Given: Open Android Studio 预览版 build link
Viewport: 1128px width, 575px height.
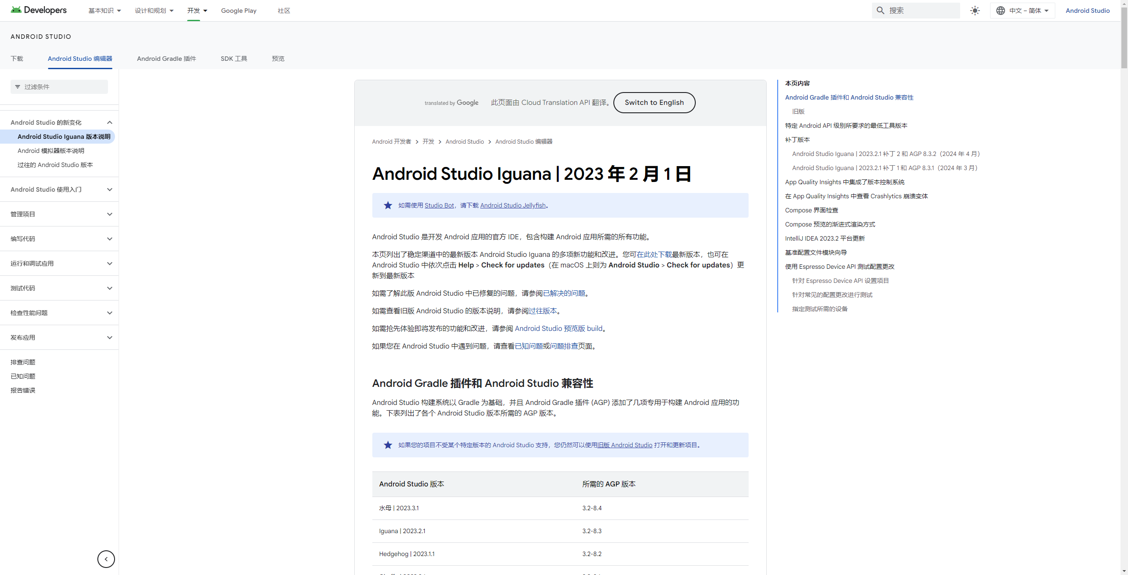Looking at the screenshot, I should point(558,328).
